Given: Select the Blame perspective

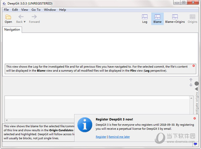Looking at the screenshot, I should (x=157, y=19).
